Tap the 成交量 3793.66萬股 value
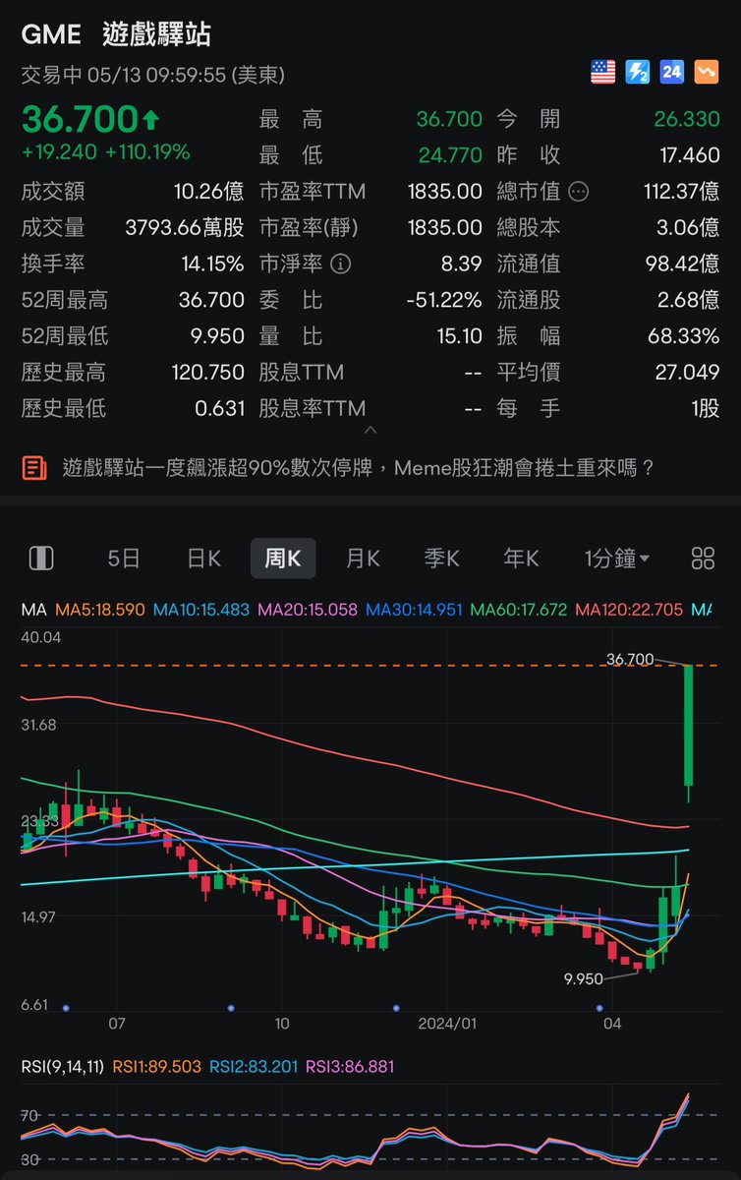This screenshot has width=741, height=1180. pos(185,228)
